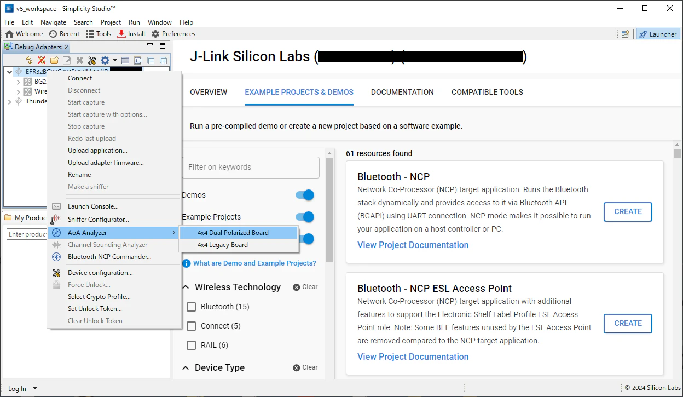Click the table layout view icon
This screenshot has width=683, height=397.
pyautogui.click(x=125, y=60)
